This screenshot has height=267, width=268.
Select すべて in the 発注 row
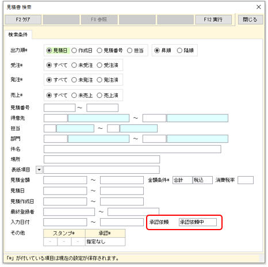point(57,80)
